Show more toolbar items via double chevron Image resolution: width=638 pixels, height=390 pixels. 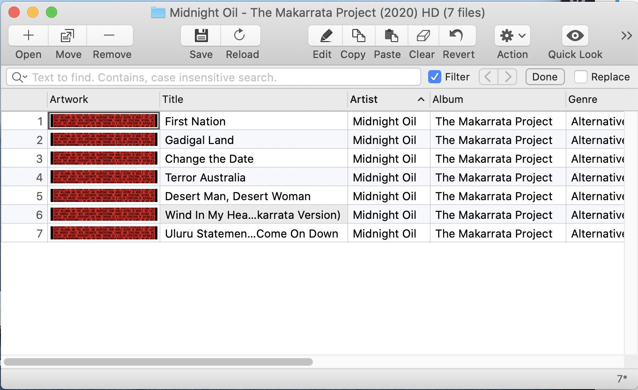pos(626,36)
